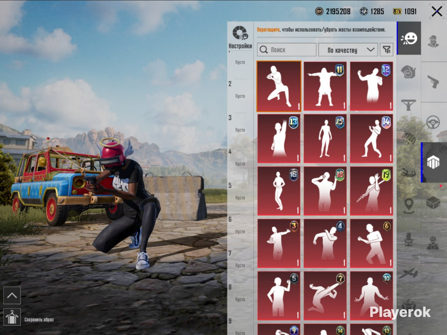Open the pistol weapon skins tab
447x335 pixels.
[434, 82]
